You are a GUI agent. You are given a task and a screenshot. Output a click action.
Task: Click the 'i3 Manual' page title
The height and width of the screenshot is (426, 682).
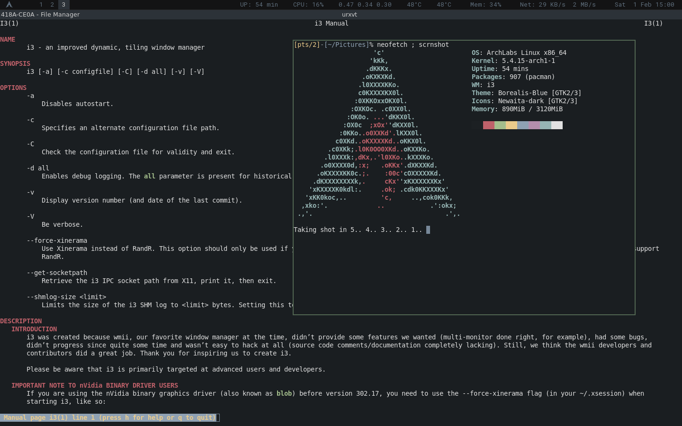click(332, 23)
